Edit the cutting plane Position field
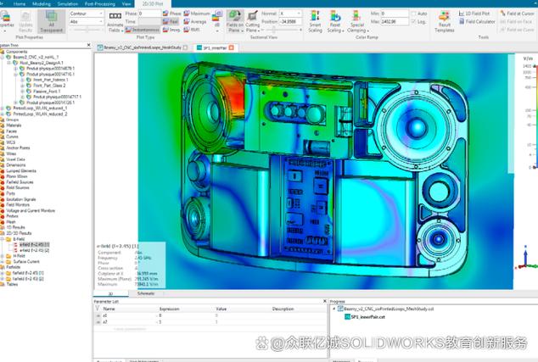Screen dimensions: 538x362 pos(291,21)
